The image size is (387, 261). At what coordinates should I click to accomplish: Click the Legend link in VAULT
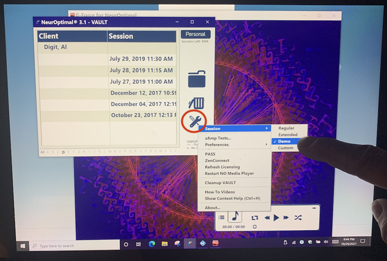click(192, 141)
